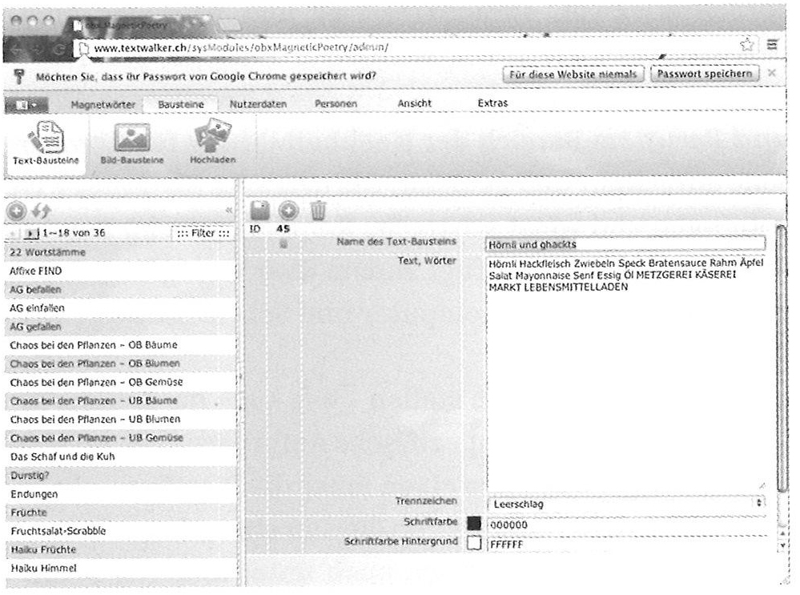Collapse the left list panel
800x595 pixels.
pyautogui.click(x=227, y=211)
